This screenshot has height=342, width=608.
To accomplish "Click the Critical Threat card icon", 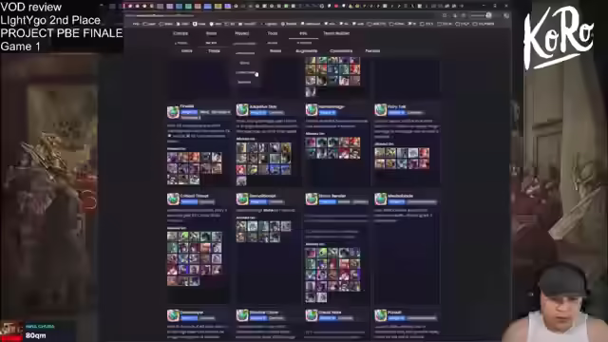I will tap(173, 199).
